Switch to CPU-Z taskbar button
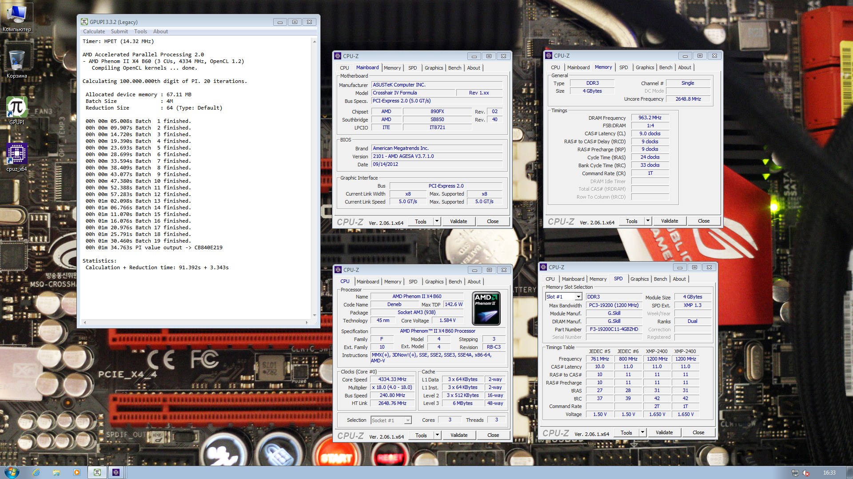853x479 pixels. click(116, 472)
